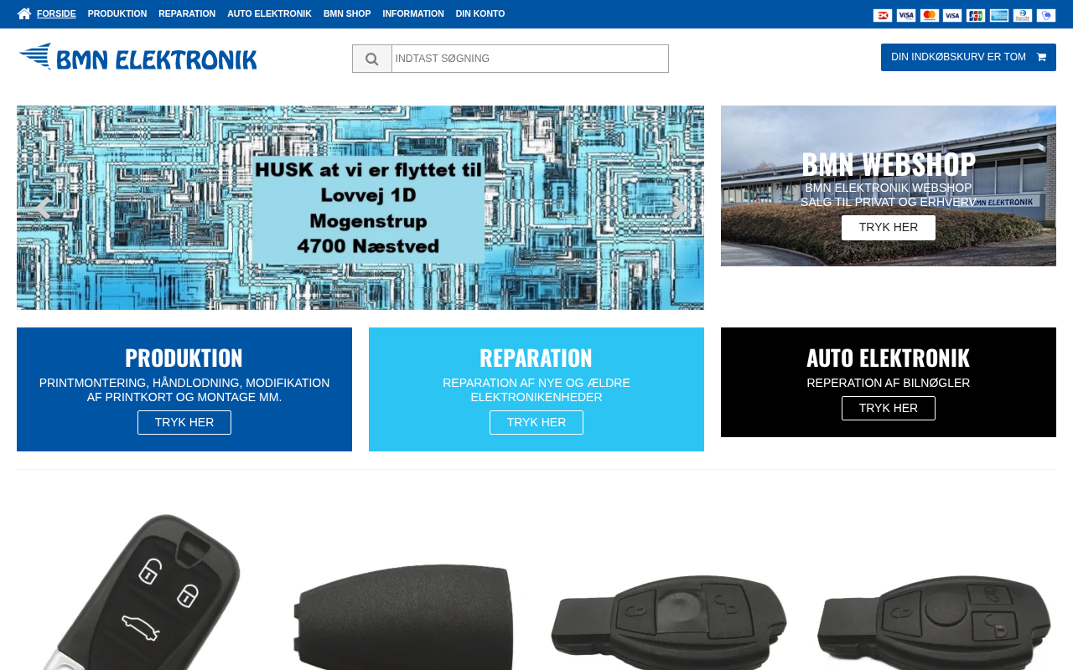This screenshot has width=1073, height=670.
Task: Click Tryk Her under BMN Webshop
Action: [x=889, y=228]
